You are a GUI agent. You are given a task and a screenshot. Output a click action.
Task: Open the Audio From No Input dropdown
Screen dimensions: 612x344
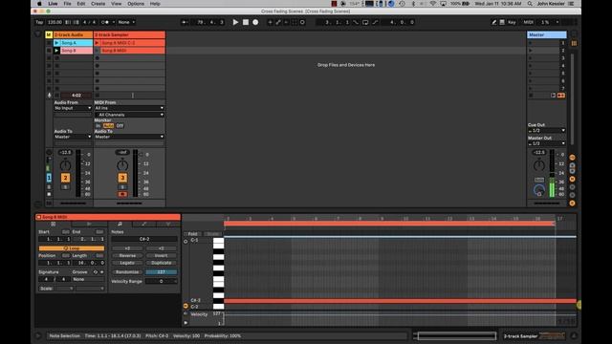(73, 108)
